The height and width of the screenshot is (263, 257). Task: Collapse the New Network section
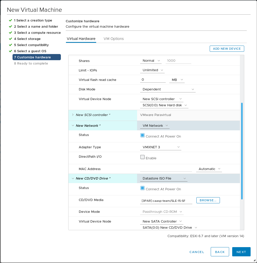(x=73, y=126)
